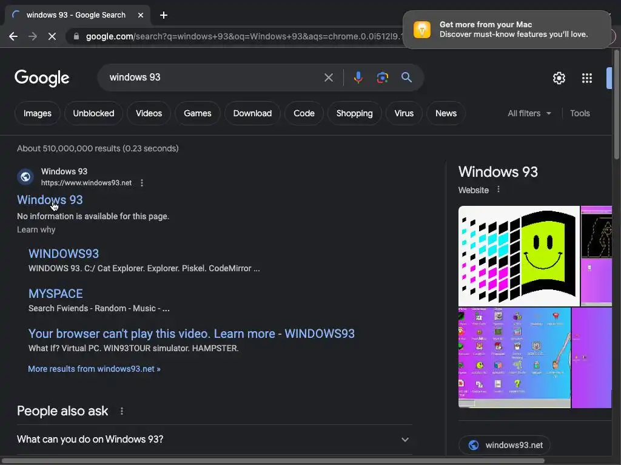This screenshot has width=621, height=465.
Task: Open the Get more from your Mac notification
Action: 507,30
